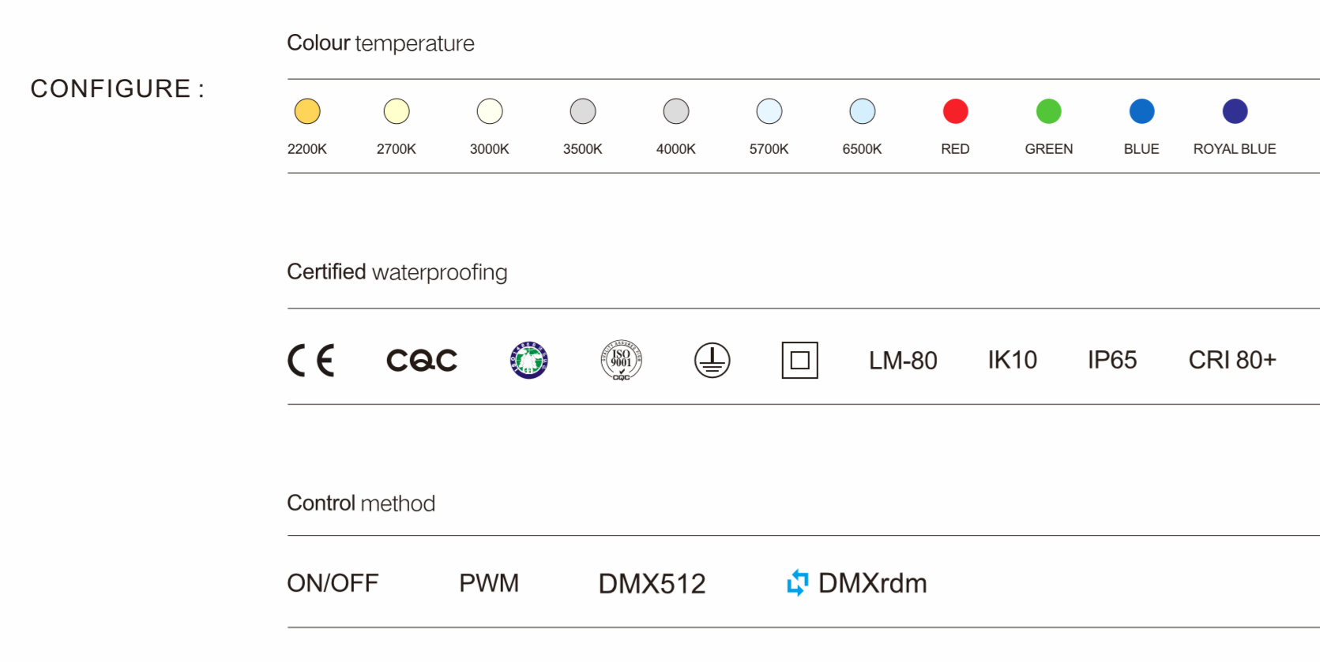
Task: Click the green and blue round environmental seal
Action: tap(529, 361)
